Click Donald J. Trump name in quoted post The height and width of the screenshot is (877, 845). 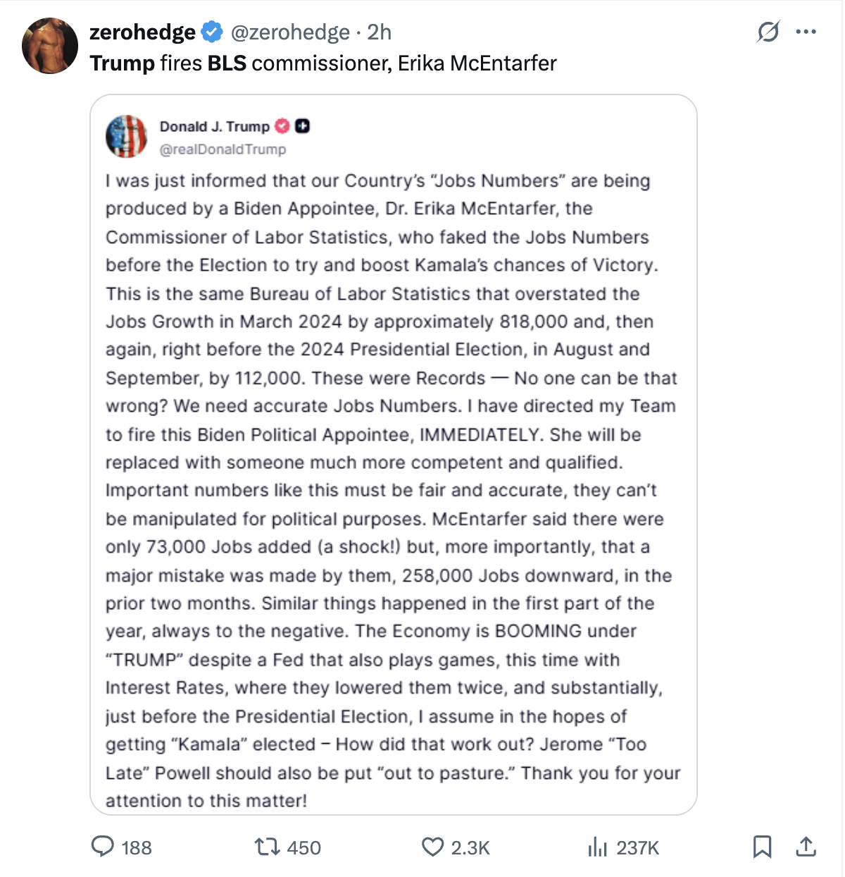214,127
